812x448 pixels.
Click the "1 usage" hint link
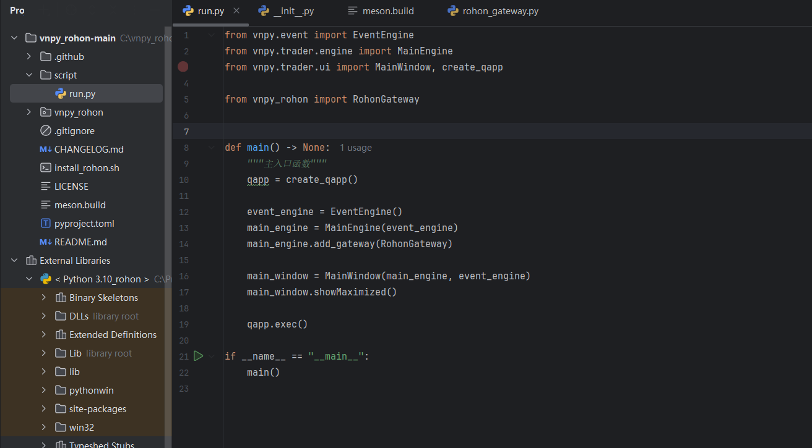(x=356, y=148)
